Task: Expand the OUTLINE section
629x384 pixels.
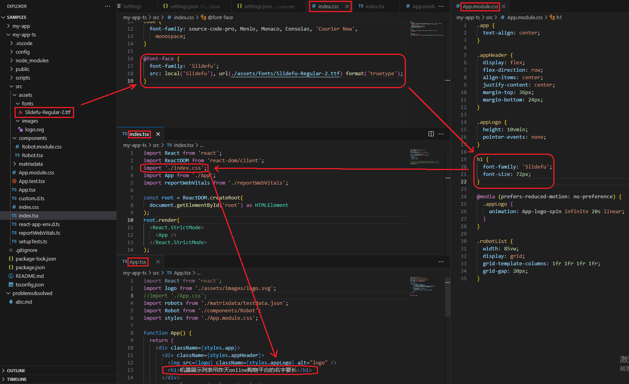Action: coord(16,371)
